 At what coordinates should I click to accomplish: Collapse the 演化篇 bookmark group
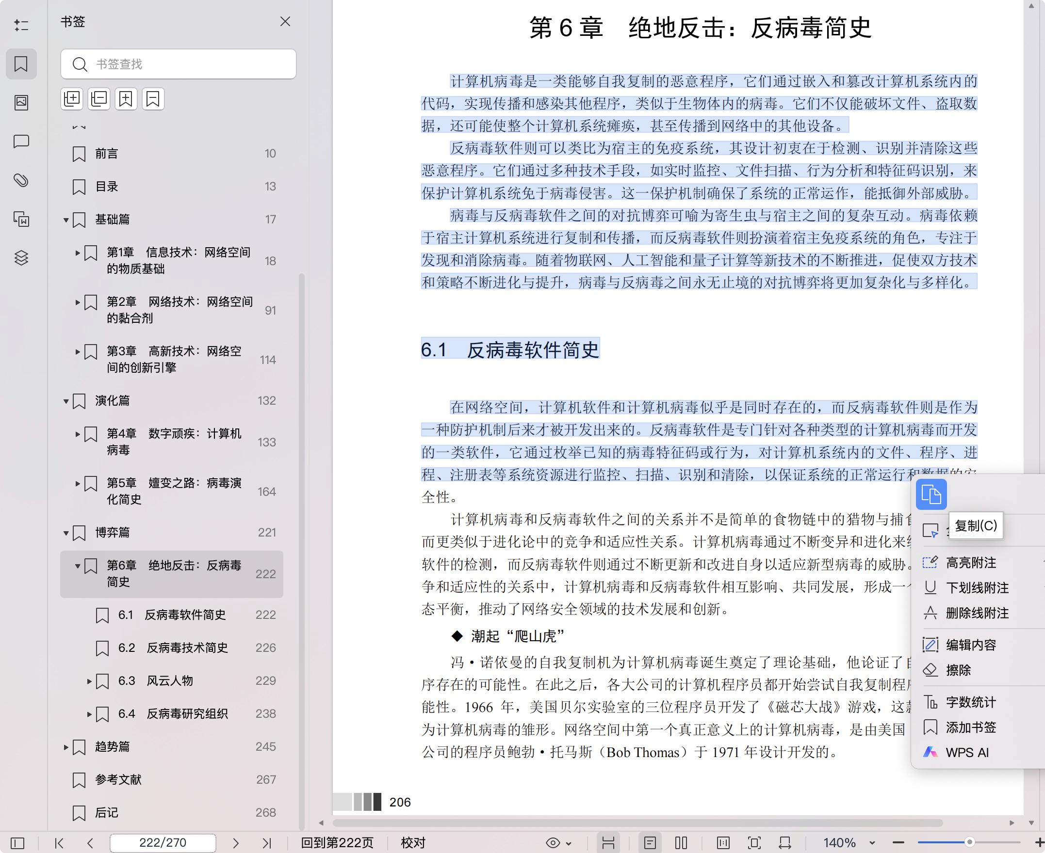point(66,401)
